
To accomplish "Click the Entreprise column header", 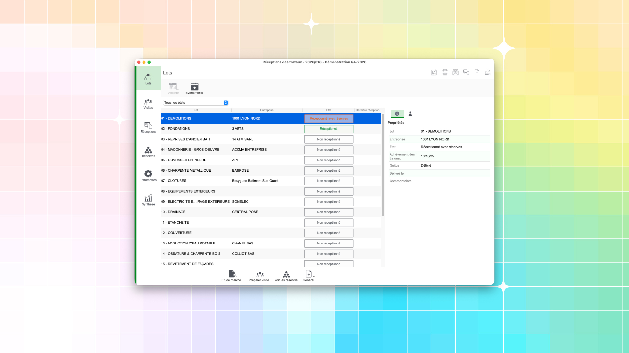I will (x=267, y=110).
